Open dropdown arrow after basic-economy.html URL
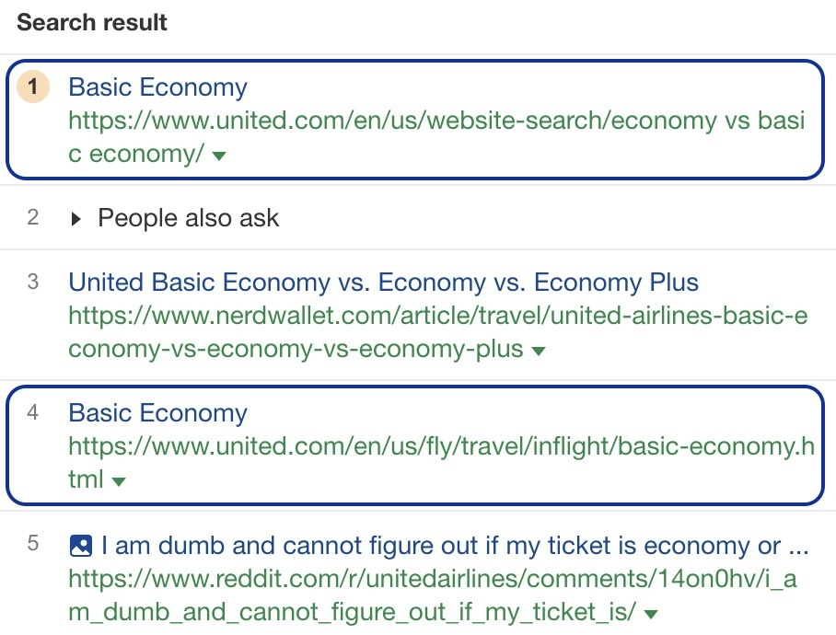This screenshot has height=635, width=836. tap(119, 482)
